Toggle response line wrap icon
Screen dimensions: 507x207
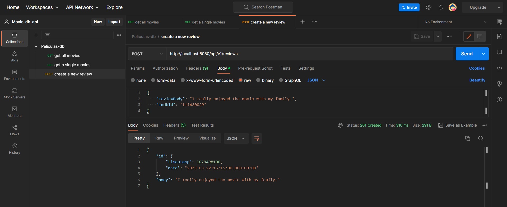coord(257,138)
